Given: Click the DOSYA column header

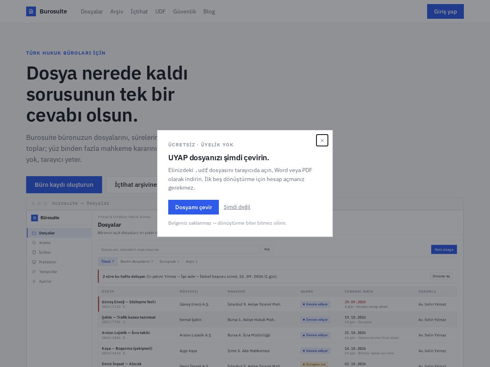Looking at the screenshot, I should coord(108,292).
